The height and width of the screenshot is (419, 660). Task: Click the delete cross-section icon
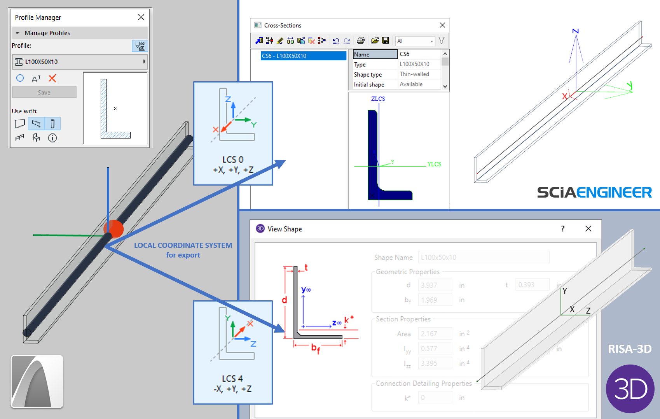[311, 40]
